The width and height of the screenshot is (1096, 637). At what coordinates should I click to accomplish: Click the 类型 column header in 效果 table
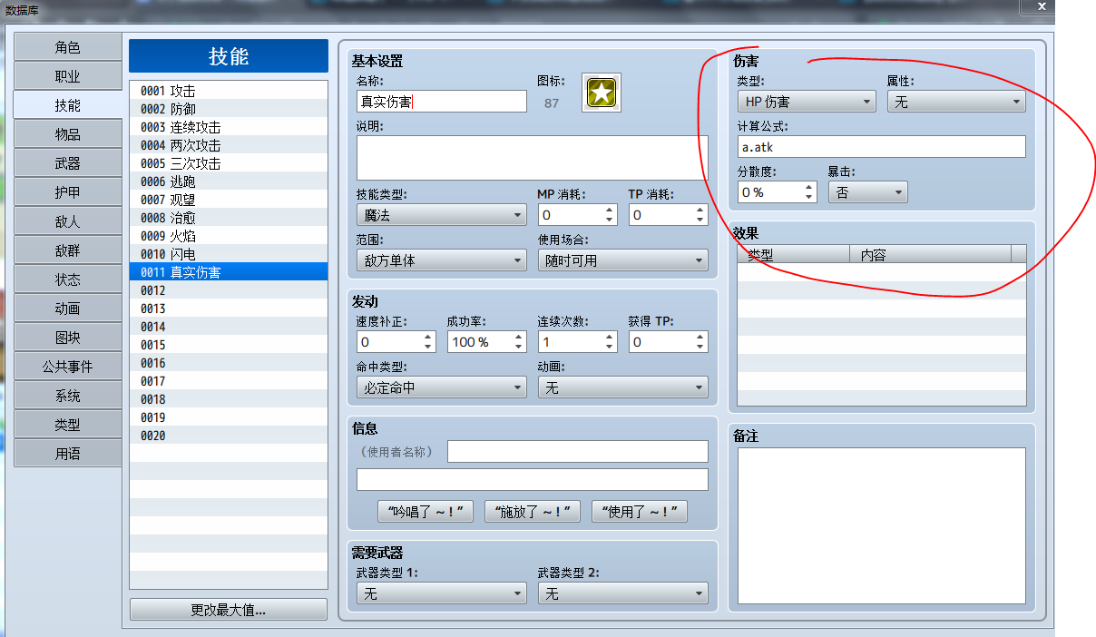tap(794, 255)
